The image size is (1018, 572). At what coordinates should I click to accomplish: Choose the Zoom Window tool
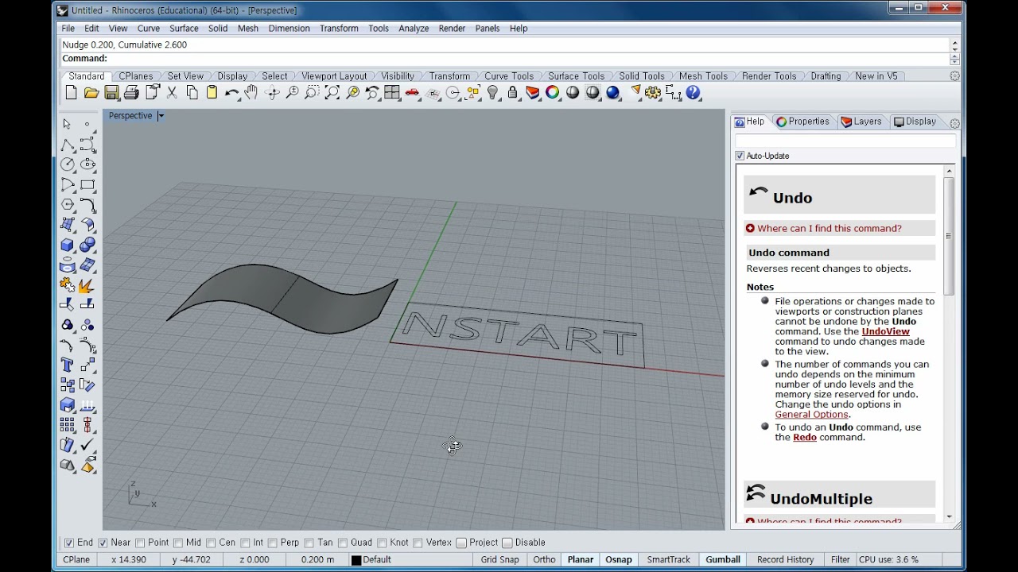[312, 93]
